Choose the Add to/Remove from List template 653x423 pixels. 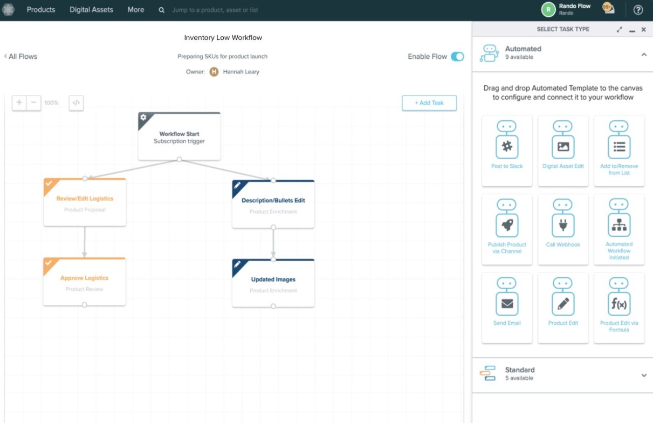coord(619,146)
